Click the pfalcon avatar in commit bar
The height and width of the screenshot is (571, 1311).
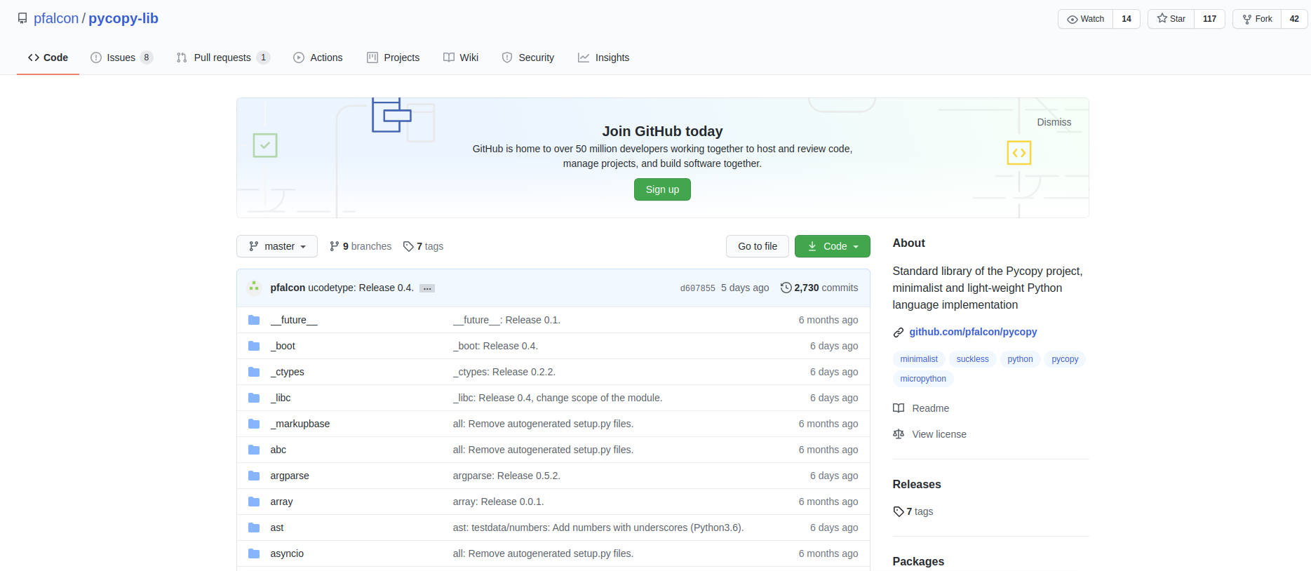click(x=254, y=288)
